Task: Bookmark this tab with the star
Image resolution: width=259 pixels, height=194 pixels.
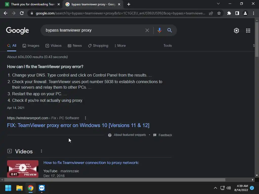Action: [219, 13]
